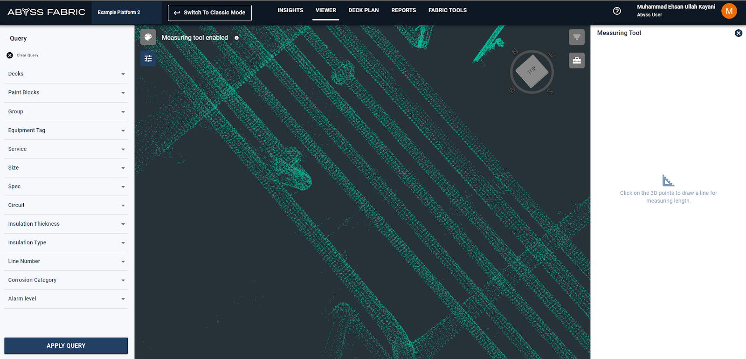Switch to the Insights tab
This screenshot has height=359, width=746.
click(x=290, y=10)
